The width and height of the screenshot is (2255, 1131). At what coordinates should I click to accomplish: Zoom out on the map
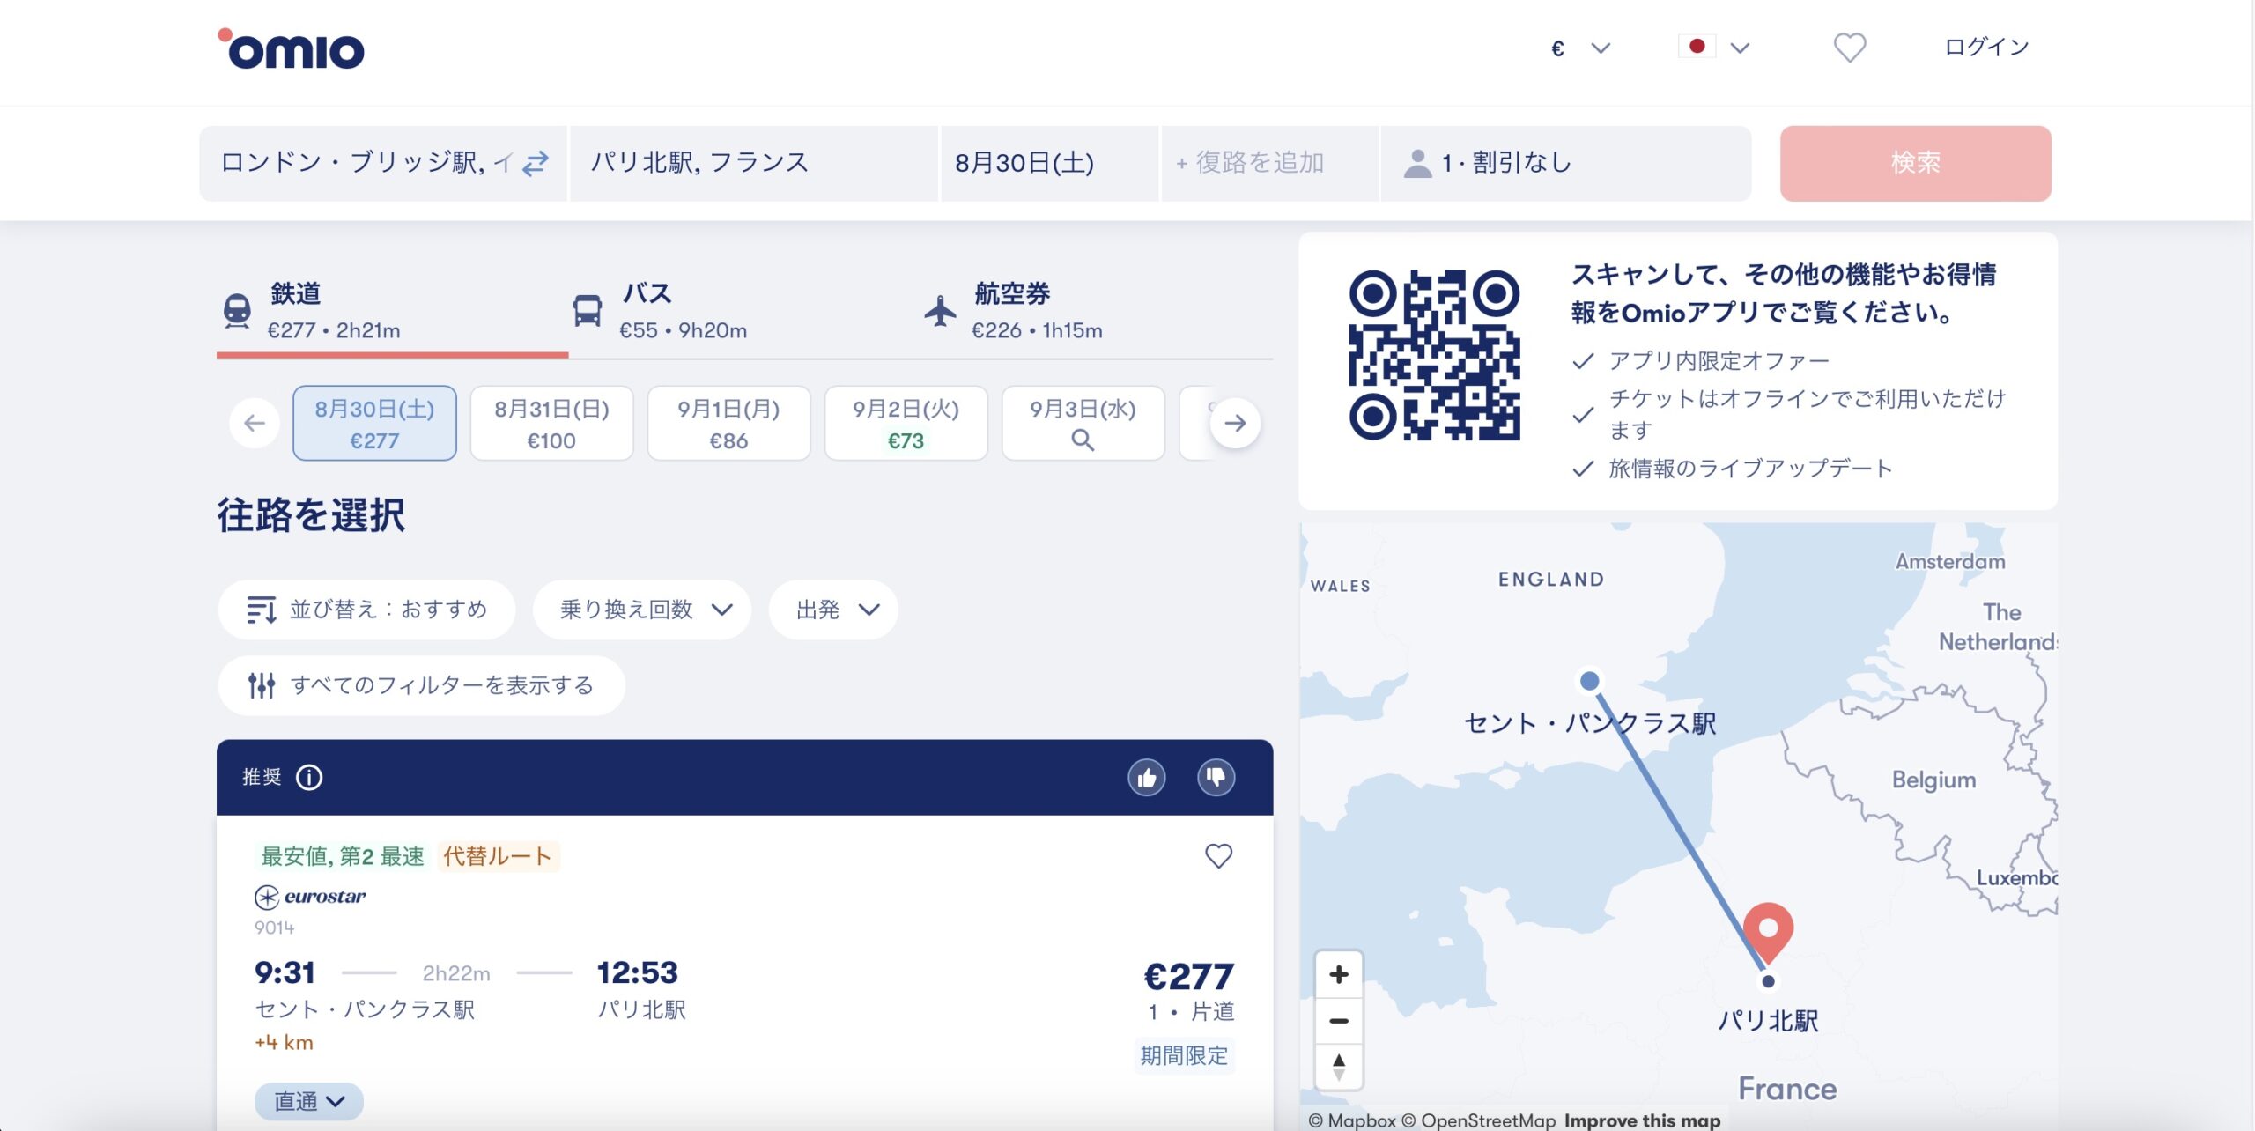tap(1339, 1021)
